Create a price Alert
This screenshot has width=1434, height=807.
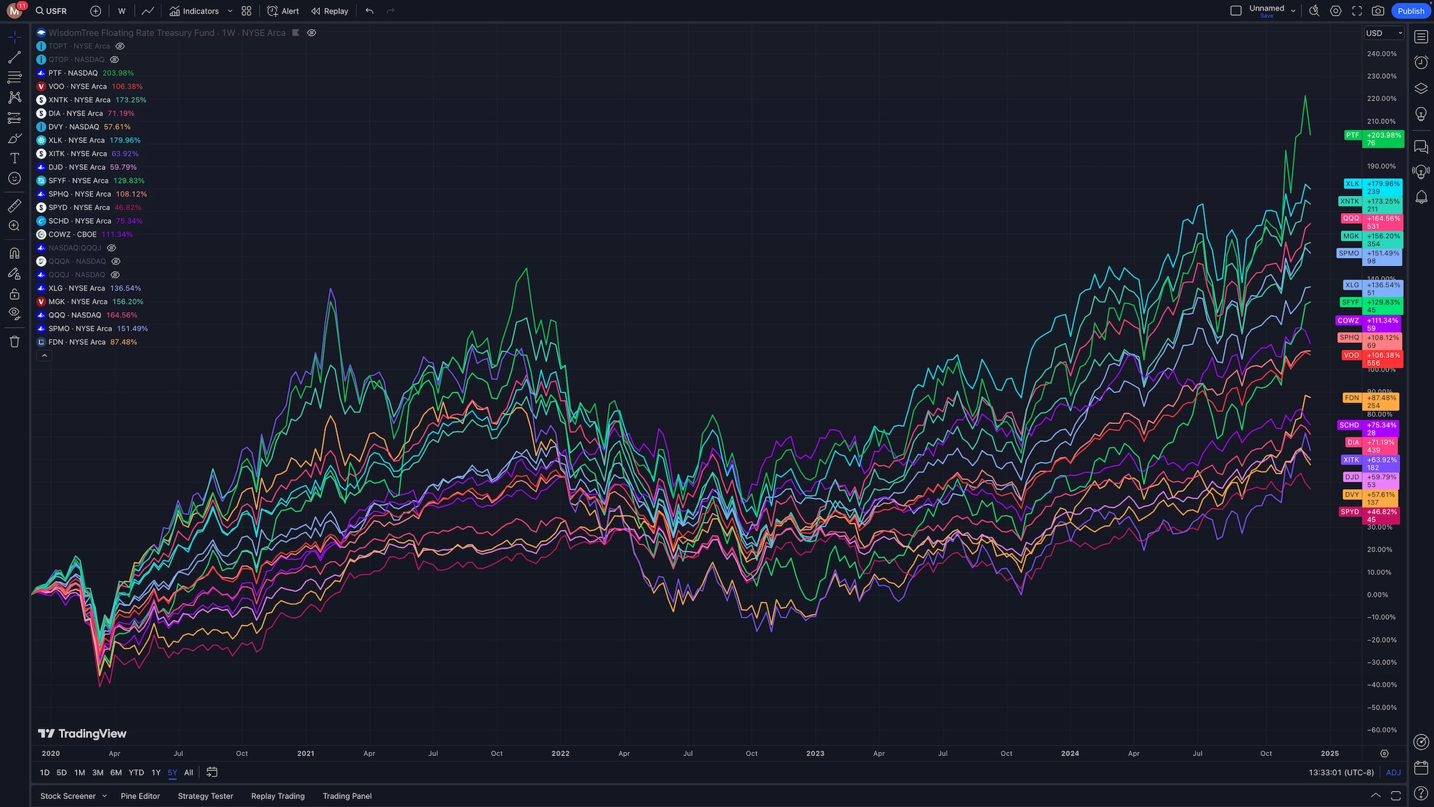pos(283,11)
